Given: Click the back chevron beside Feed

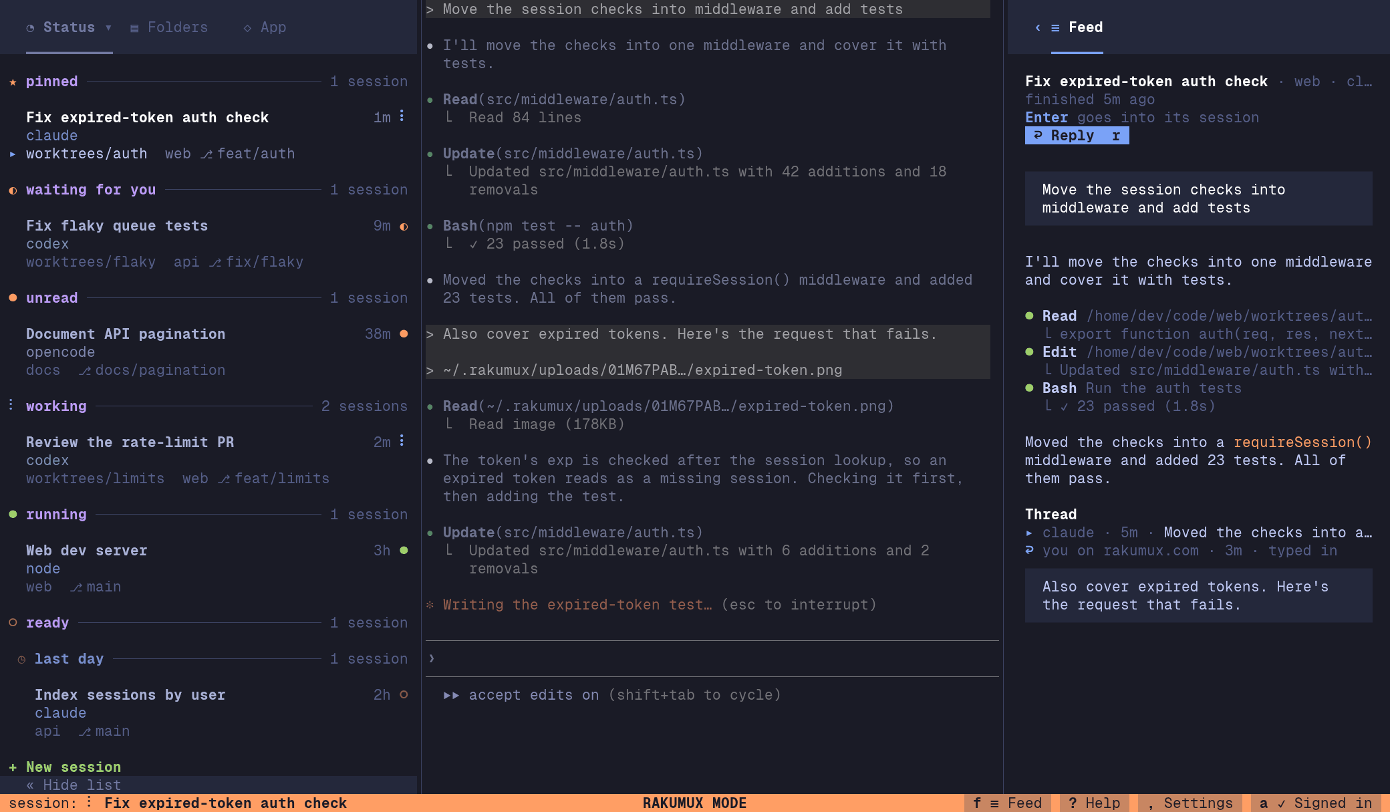Looking at the screenshot, I should (1038, 27).
